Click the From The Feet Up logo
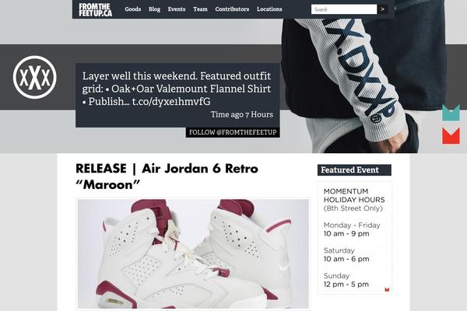This screenshot has height=311, width=467. coord(95,10)
